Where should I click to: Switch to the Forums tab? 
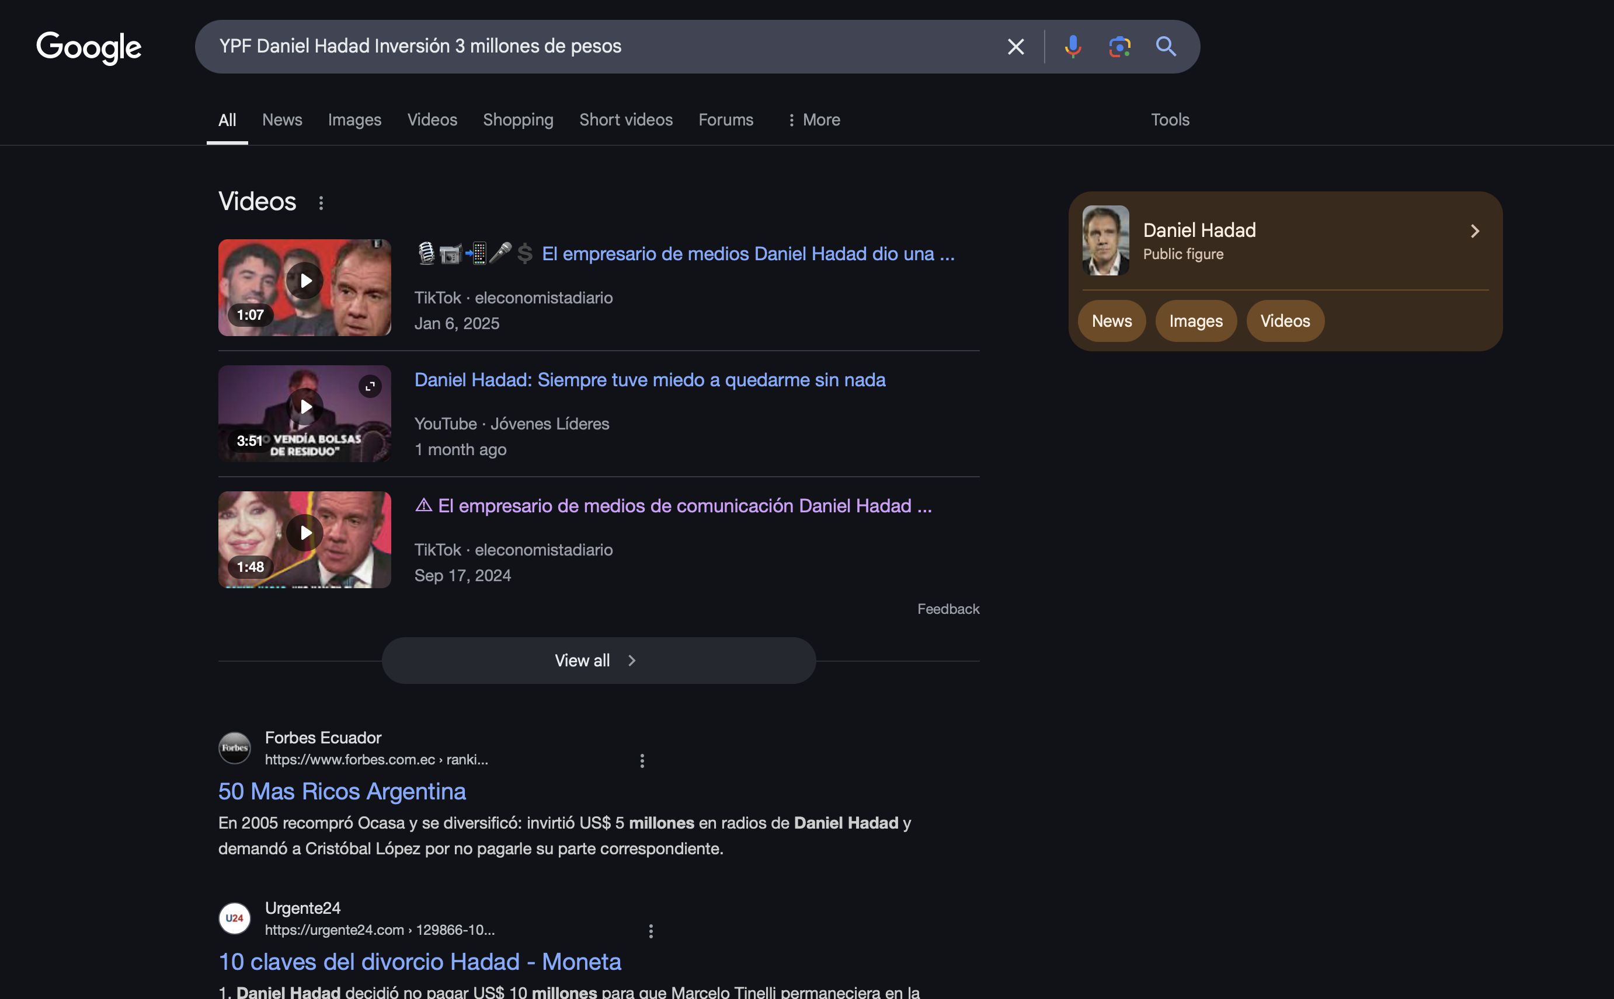click(725, 120)
